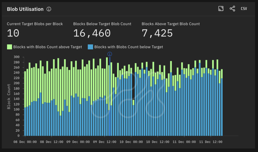
Task: Click the green legend color swatch
Action: tap(9, 47)
